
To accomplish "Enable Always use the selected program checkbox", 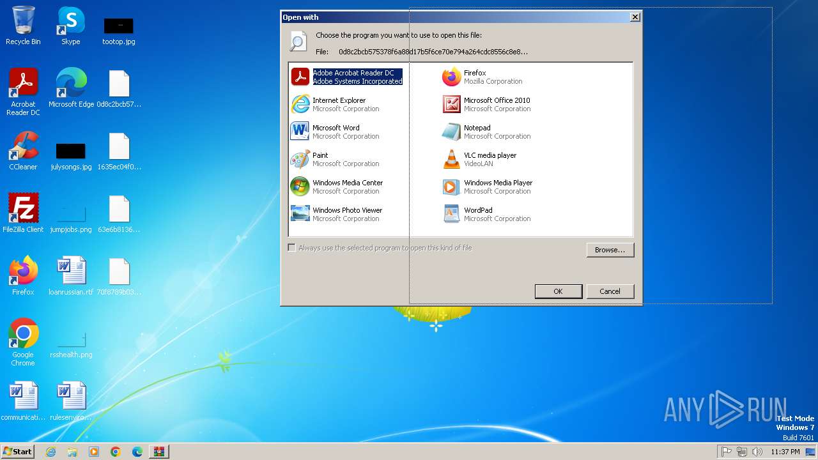I will pos(292,248).
